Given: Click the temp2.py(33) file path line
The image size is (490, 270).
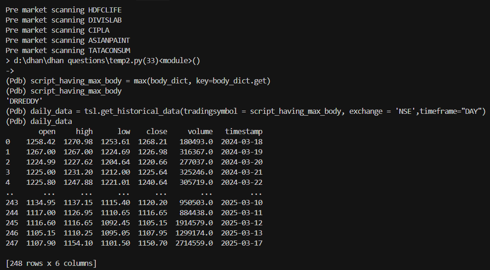Looking at the screenshot, I should tap(103, 61).
